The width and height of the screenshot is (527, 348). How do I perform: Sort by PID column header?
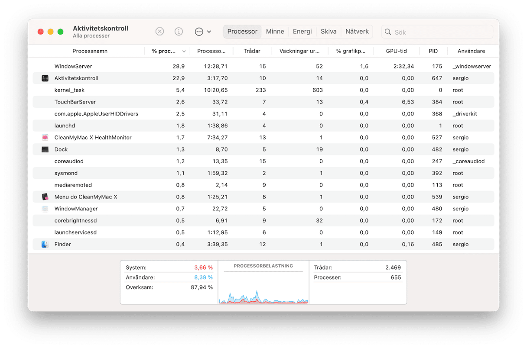(433, 51)
